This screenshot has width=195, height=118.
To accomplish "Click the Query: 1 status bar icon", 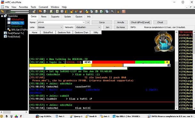I will point(72,116).
